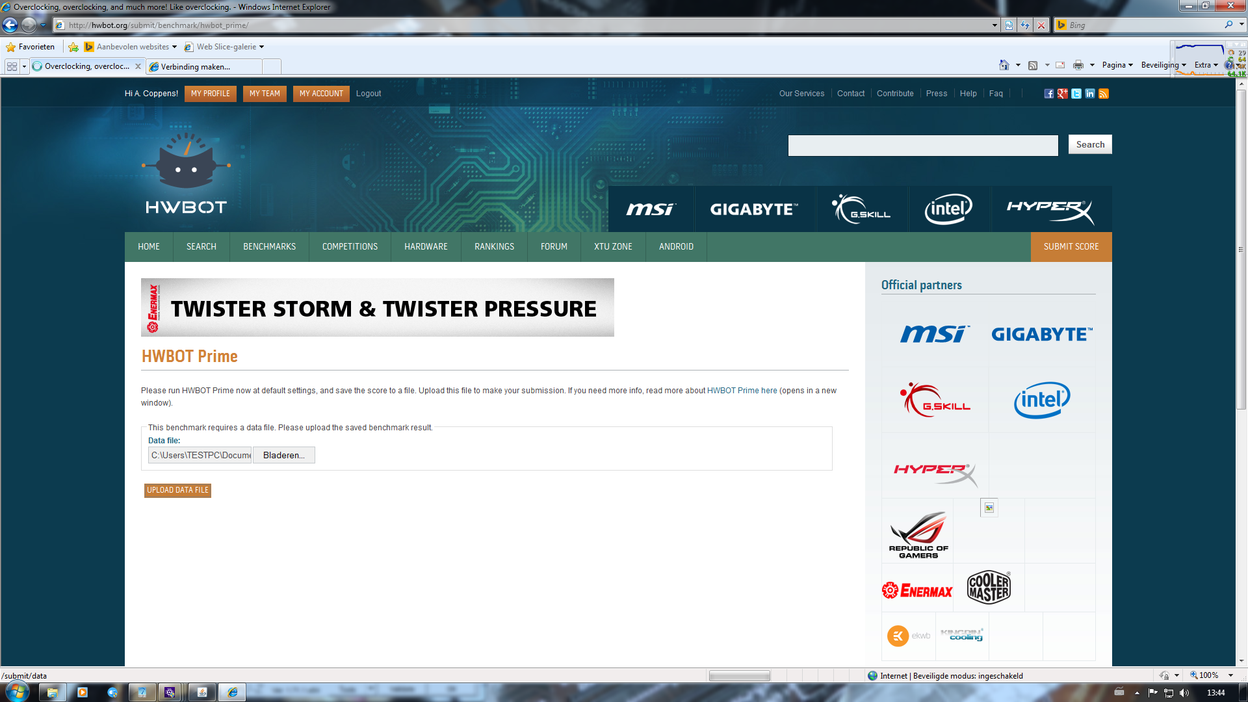Click the add-to-favorites-bar star icon
The image size is (1248, 702).
point(73,47)
